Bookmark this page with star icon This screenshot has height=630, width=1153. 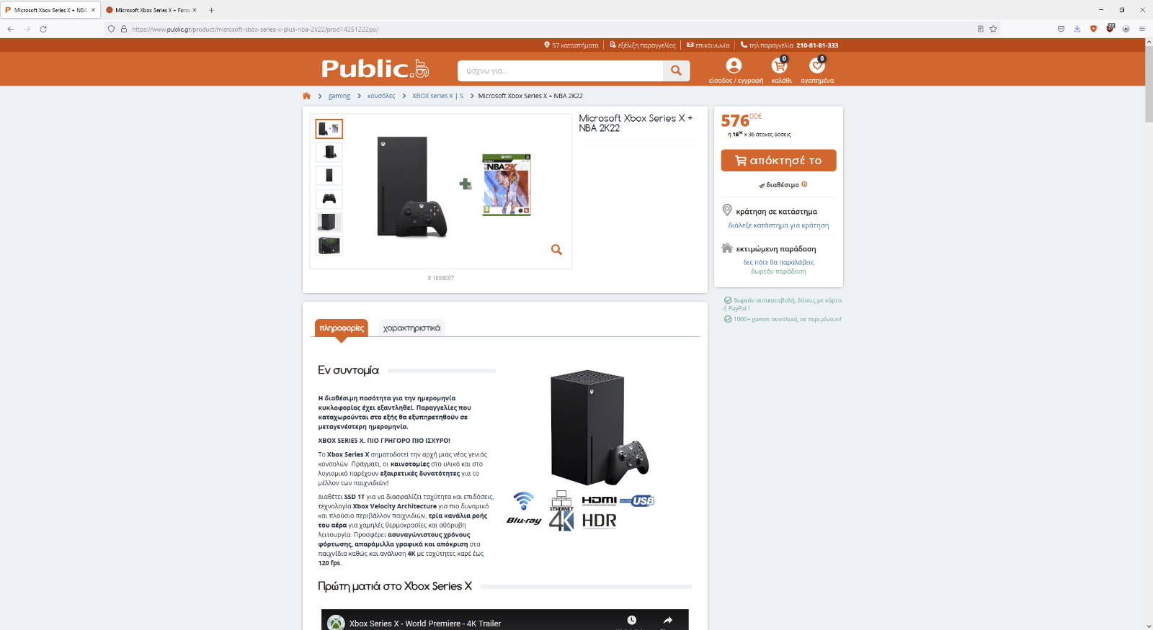tap(993, 29)
